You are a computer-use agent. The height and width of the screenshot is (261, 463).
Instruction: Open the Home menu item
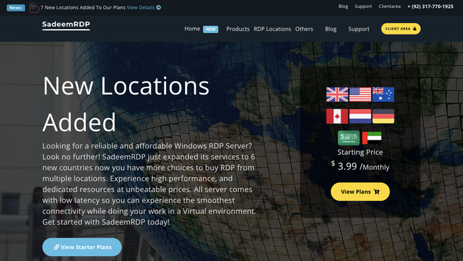[x=192, y=28]
